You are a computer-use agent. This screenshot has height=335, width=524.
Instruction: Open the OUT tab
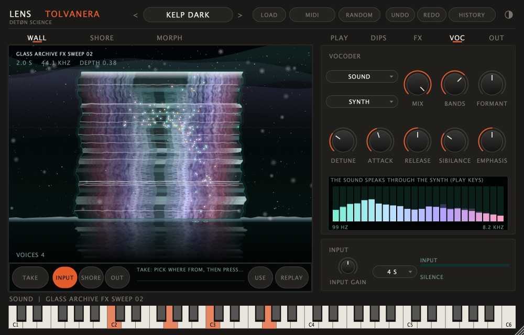pyautogui.click(x=496, y=38)
